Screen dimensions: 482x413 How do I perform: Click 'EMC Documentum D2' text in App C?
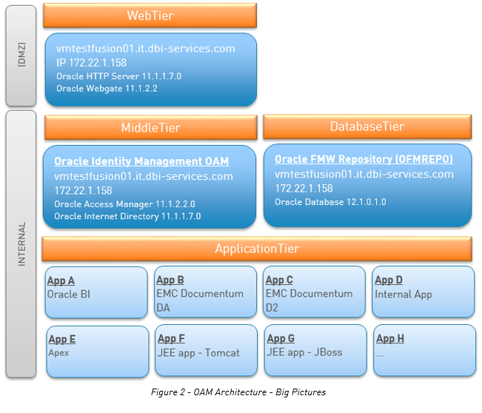(309, 300)
